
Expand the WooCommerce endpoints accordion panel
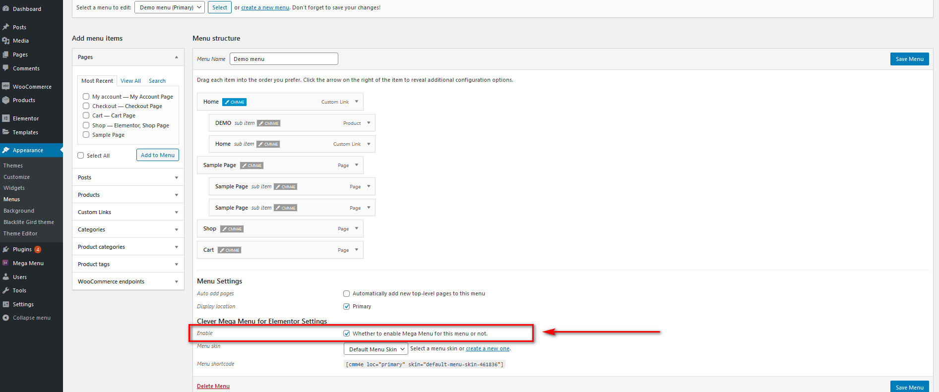click(x=128, y=281)
